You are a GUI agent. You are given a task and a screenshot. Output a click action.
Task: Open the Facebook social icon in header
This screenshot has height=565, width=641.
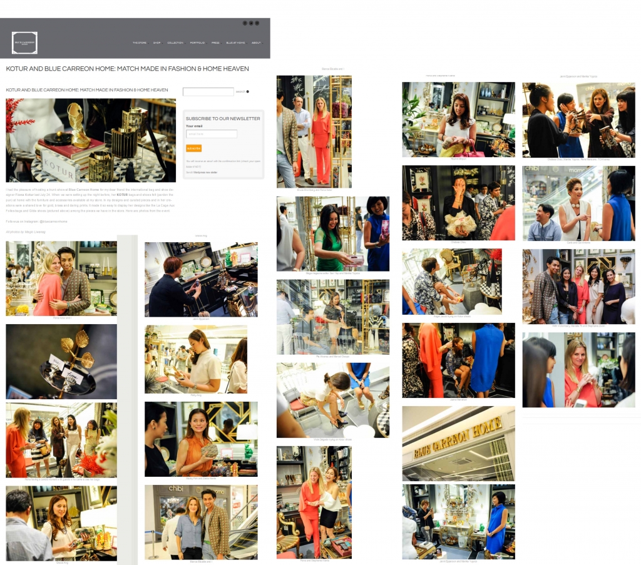(245, 23)
